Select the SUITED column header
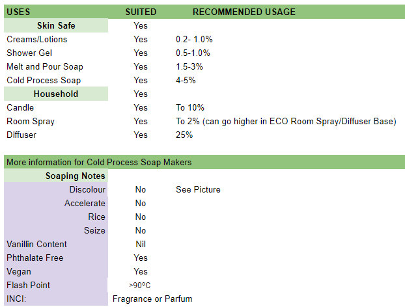Image resolution: width=405 pixels, height=307 pixels. [141, 12]
